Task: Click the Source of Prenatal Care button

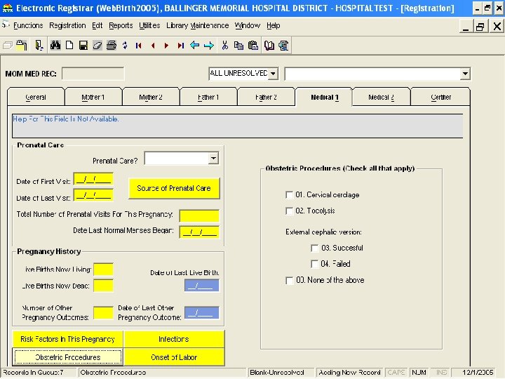Action: pyautogui.click(x=174, y=188)
